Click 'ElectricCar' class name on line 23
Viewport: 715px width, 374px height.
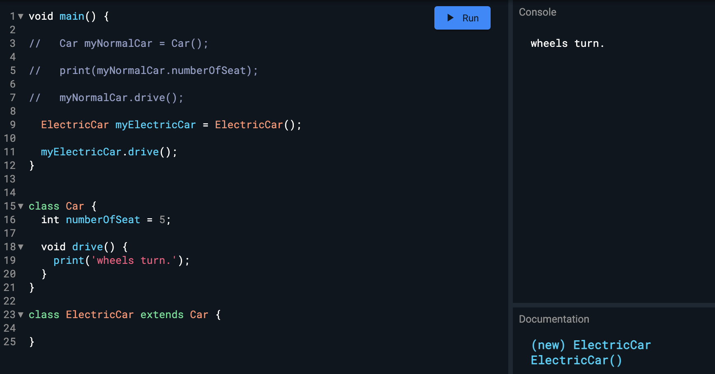click(x=100, y=315)
